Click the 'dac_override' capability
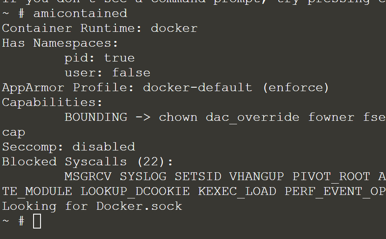Image resolution: width=386 pixels, height=239 pixels. 253,117
